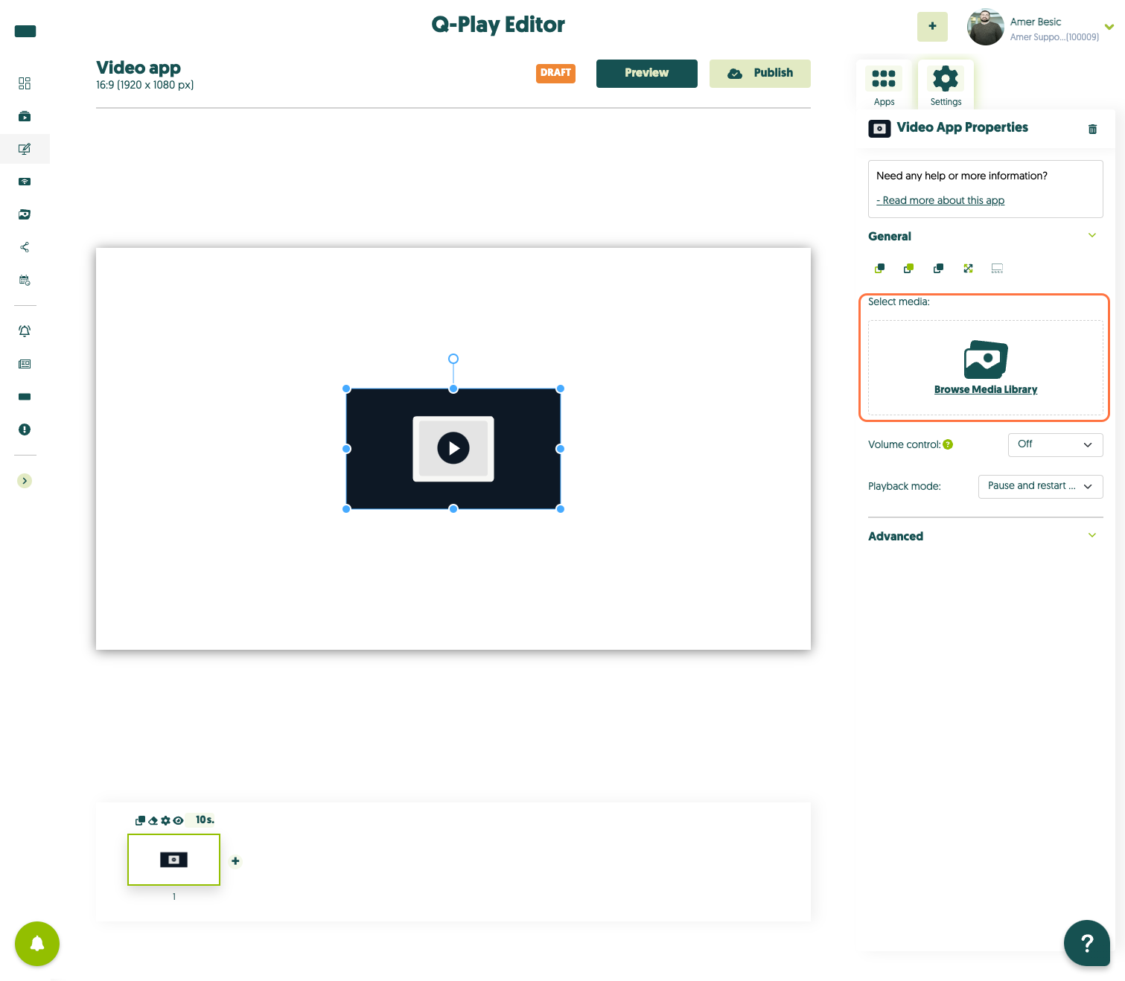Click the media library picture icon
The width and height of the screenshot is (1125, 981).
pos(986,360)
